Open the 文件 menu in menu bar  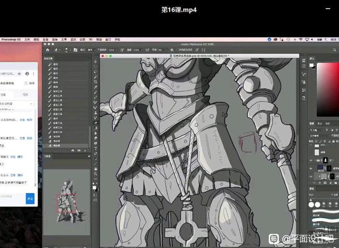click(27, 40)
